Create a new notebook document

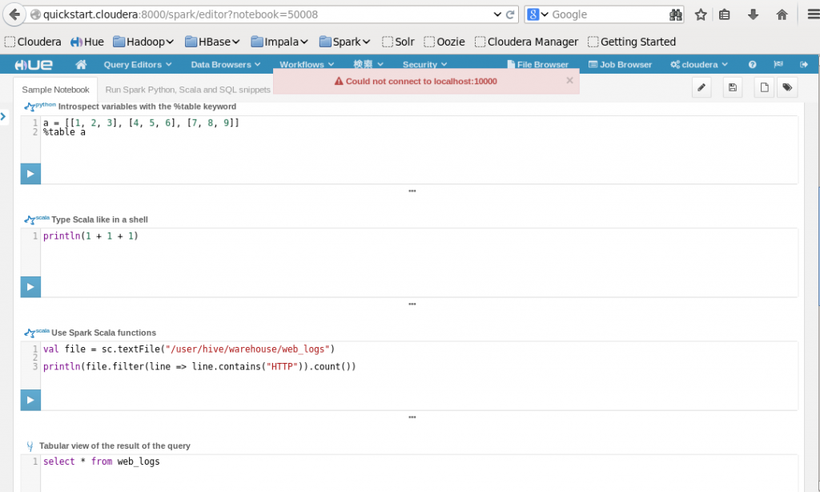[764, 87]
